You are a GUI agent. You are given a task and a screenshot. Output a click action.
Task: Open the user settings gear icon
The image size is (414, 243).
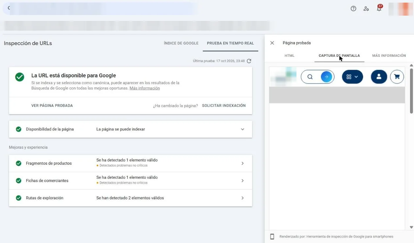coord(366,9)
